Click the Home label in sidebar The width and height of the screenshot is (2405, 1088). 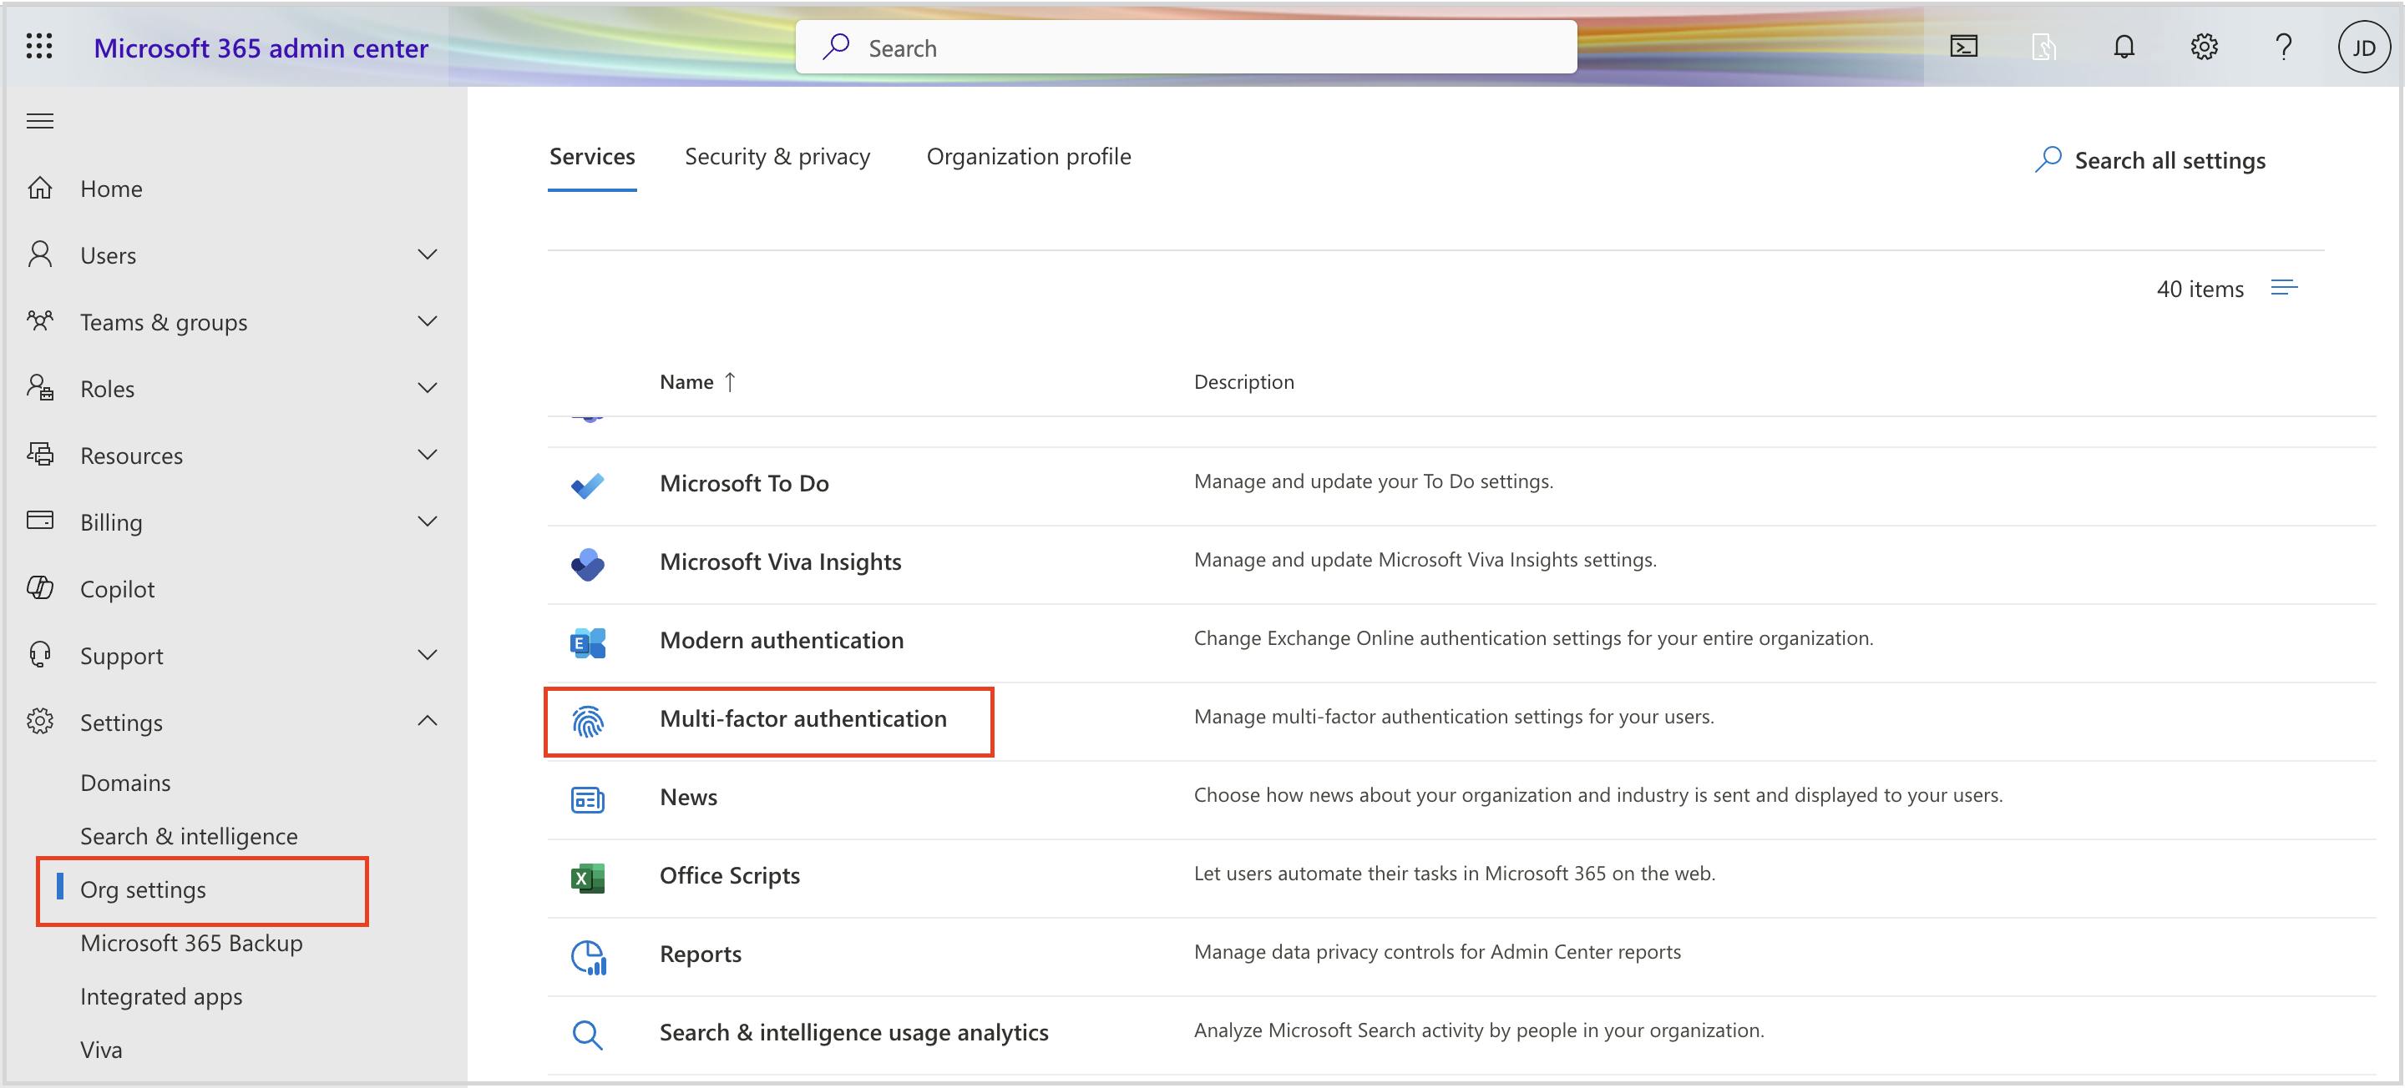pyautogui.click(x=111, y=189)
